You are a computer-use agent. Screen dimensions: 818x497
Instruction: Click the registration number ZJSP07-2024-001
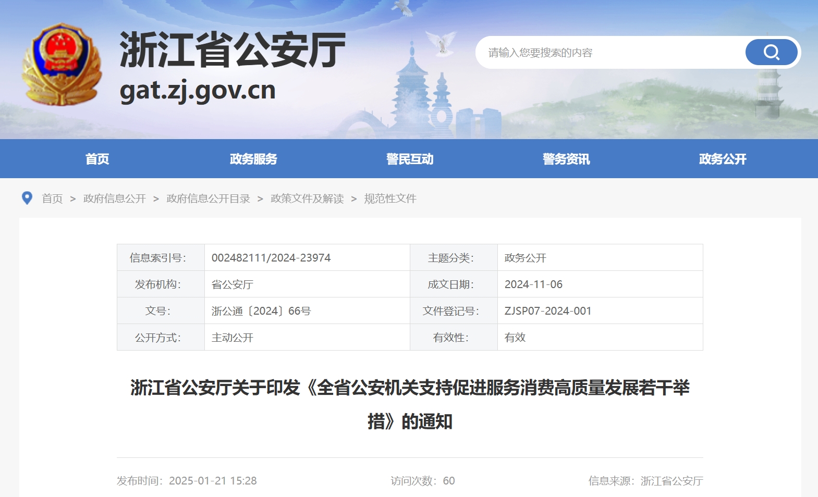[548, 311]
